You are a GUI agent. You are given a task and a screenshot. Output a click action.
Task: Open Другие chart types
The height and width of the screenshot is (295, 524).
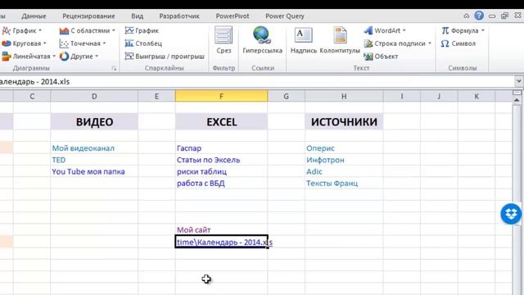pos(79,57)
